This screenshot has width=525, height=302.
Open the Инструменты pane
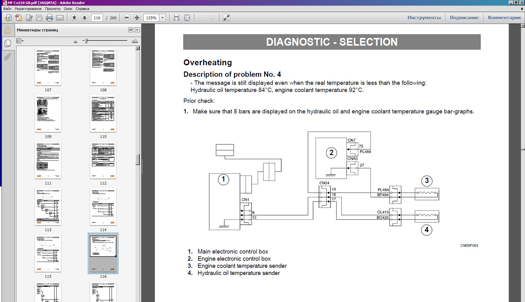click(424, 18)
